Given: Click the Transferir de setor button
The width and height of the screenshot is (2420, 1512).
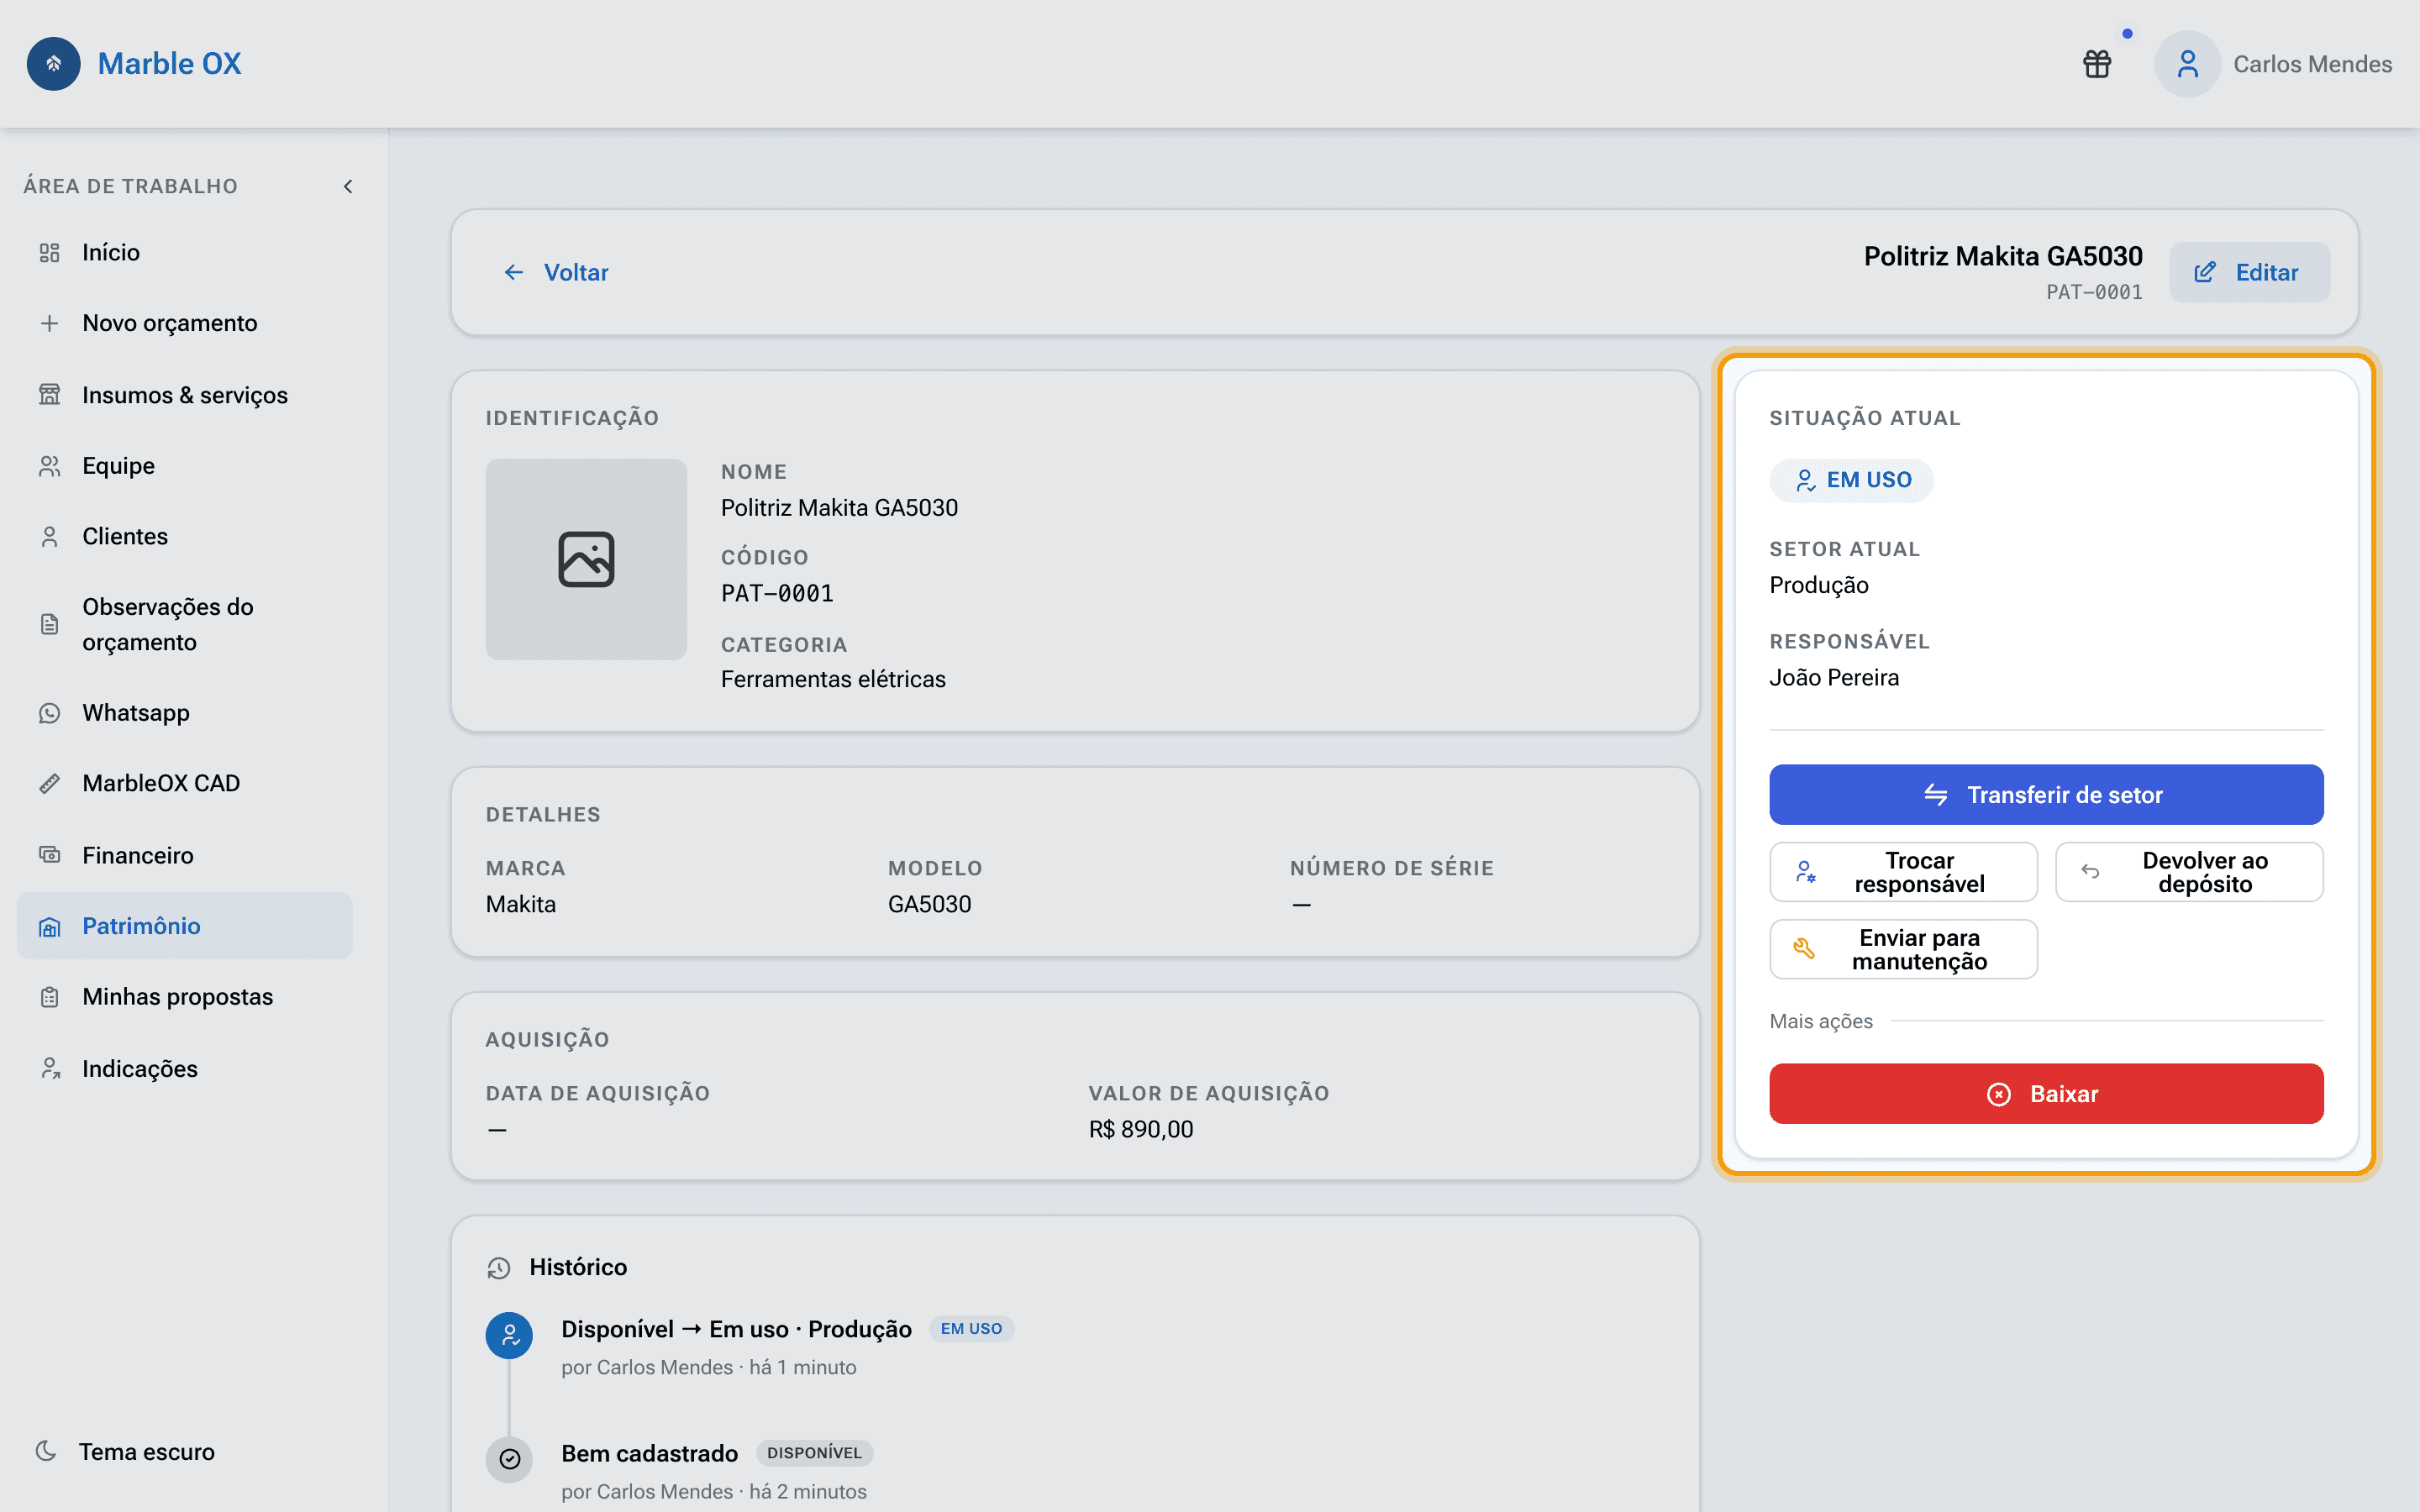Looking at the screenshot, I should [x=2046, y=795].
